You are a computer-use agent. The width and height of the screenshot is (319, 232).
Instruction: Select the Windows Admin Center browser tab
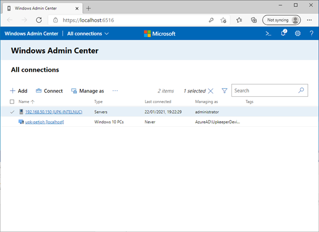click(x=42, y=8)
